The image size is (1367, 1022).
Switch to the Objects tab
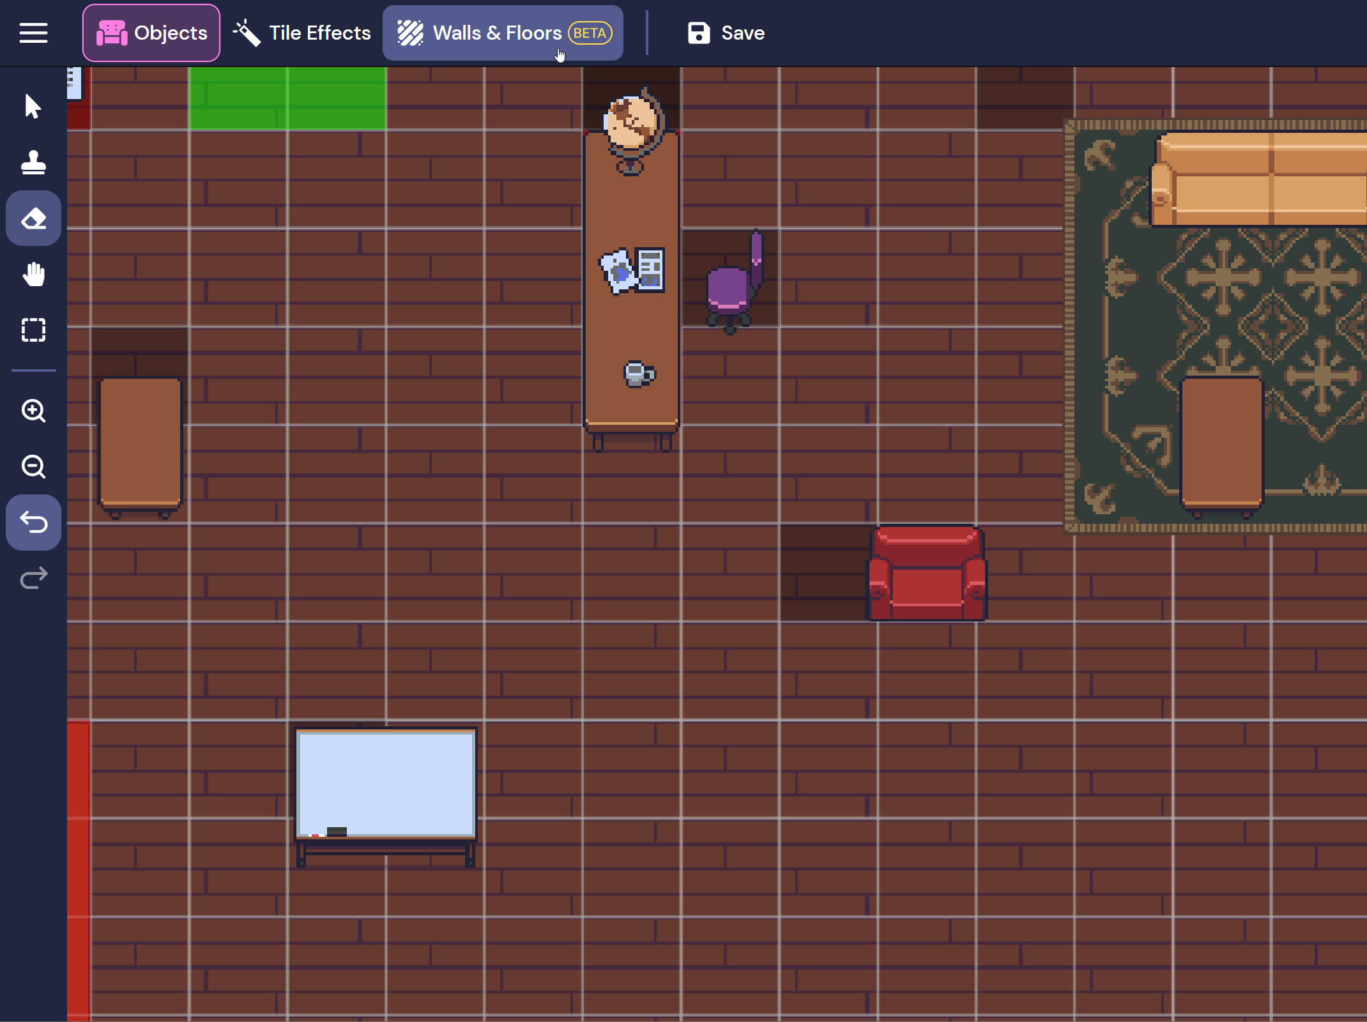151,33
